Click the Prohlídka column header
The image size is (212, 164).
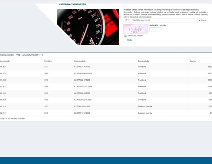pyautogui.click(x=48, y=61)
